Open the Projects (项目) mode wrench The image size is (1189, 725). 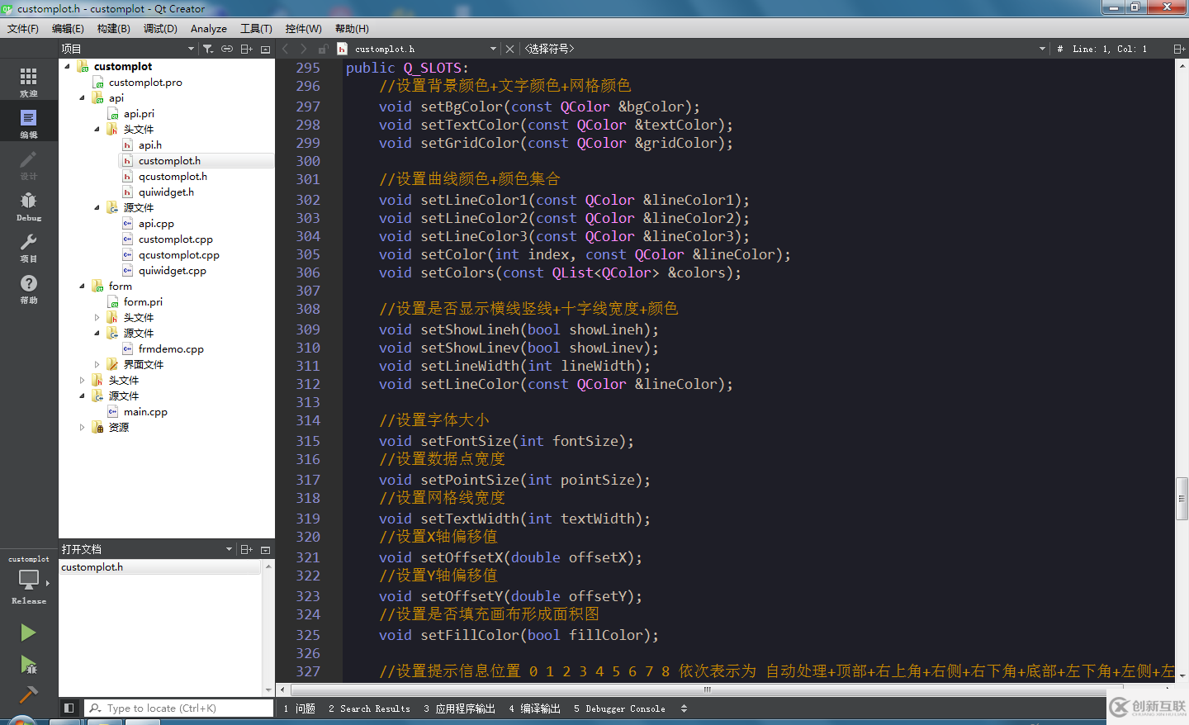point(29,246)
